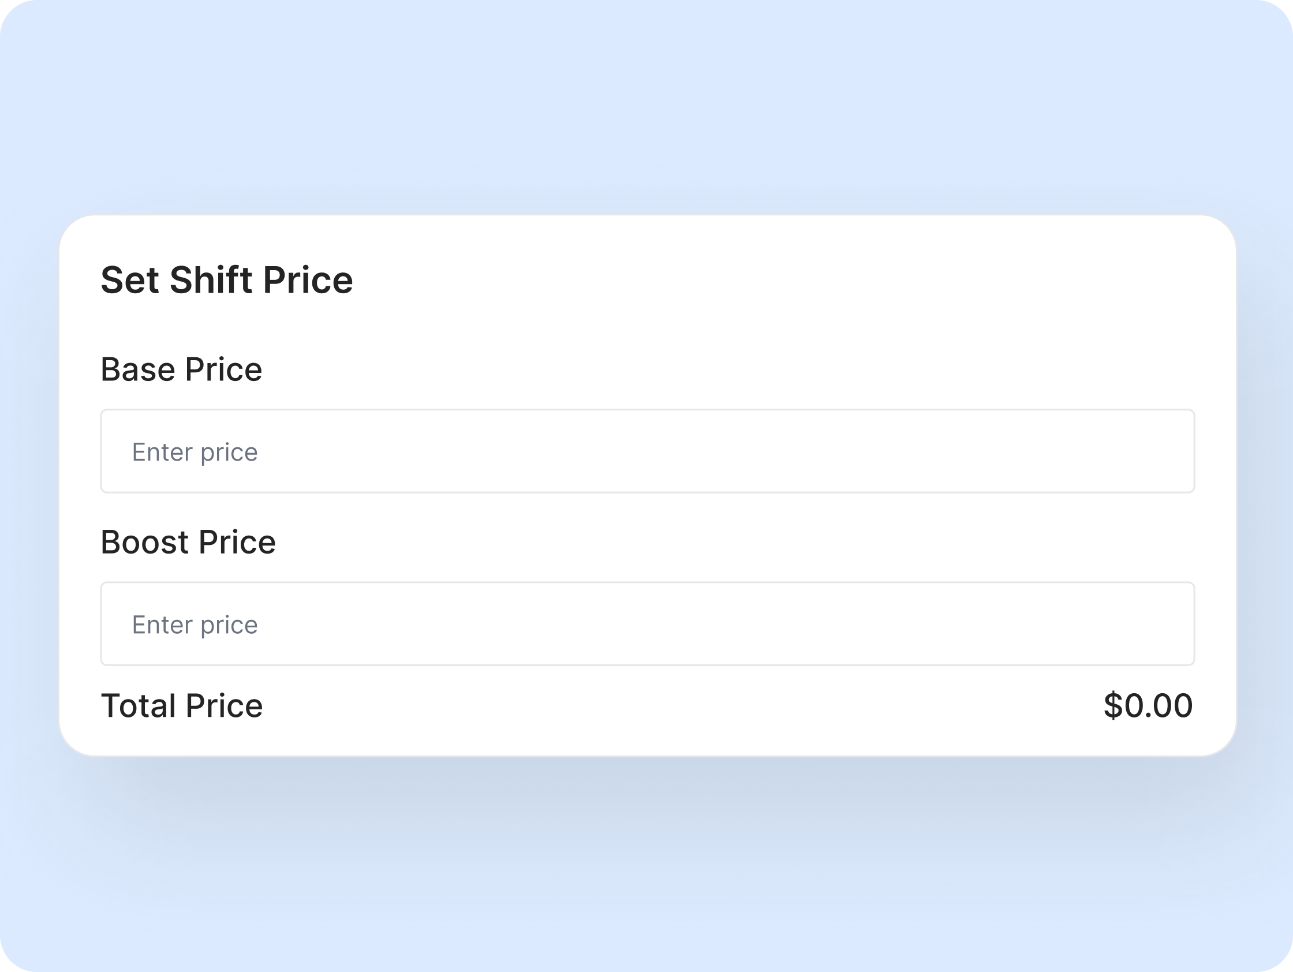
Task: Click "Enter price" placeholder under Boost Price
Action: pyautogui.click(x=195, y=625)
